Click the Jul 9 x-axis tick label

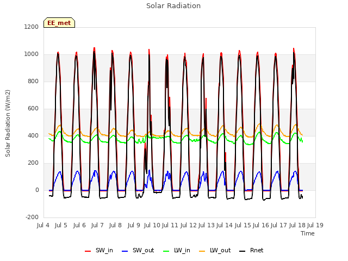[x=134, y=225]
